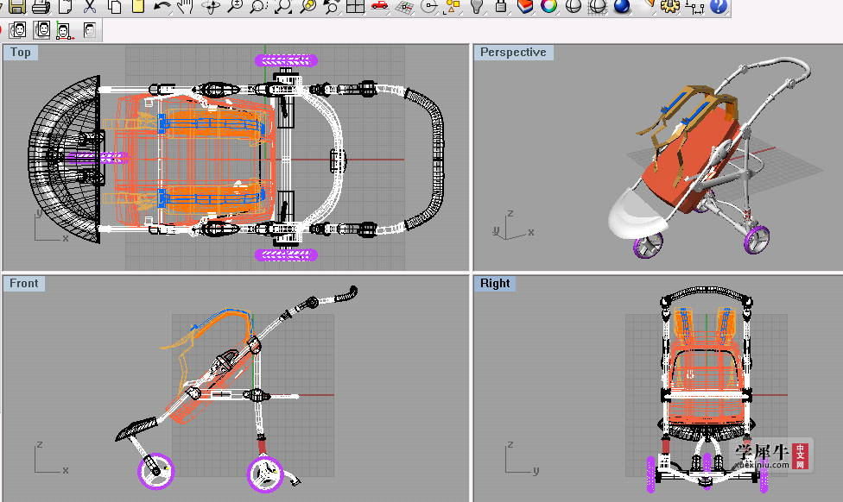Click the Paste clipboard icon
The width and height of the screenshot is (843, 502).
[x=138, y=6]
